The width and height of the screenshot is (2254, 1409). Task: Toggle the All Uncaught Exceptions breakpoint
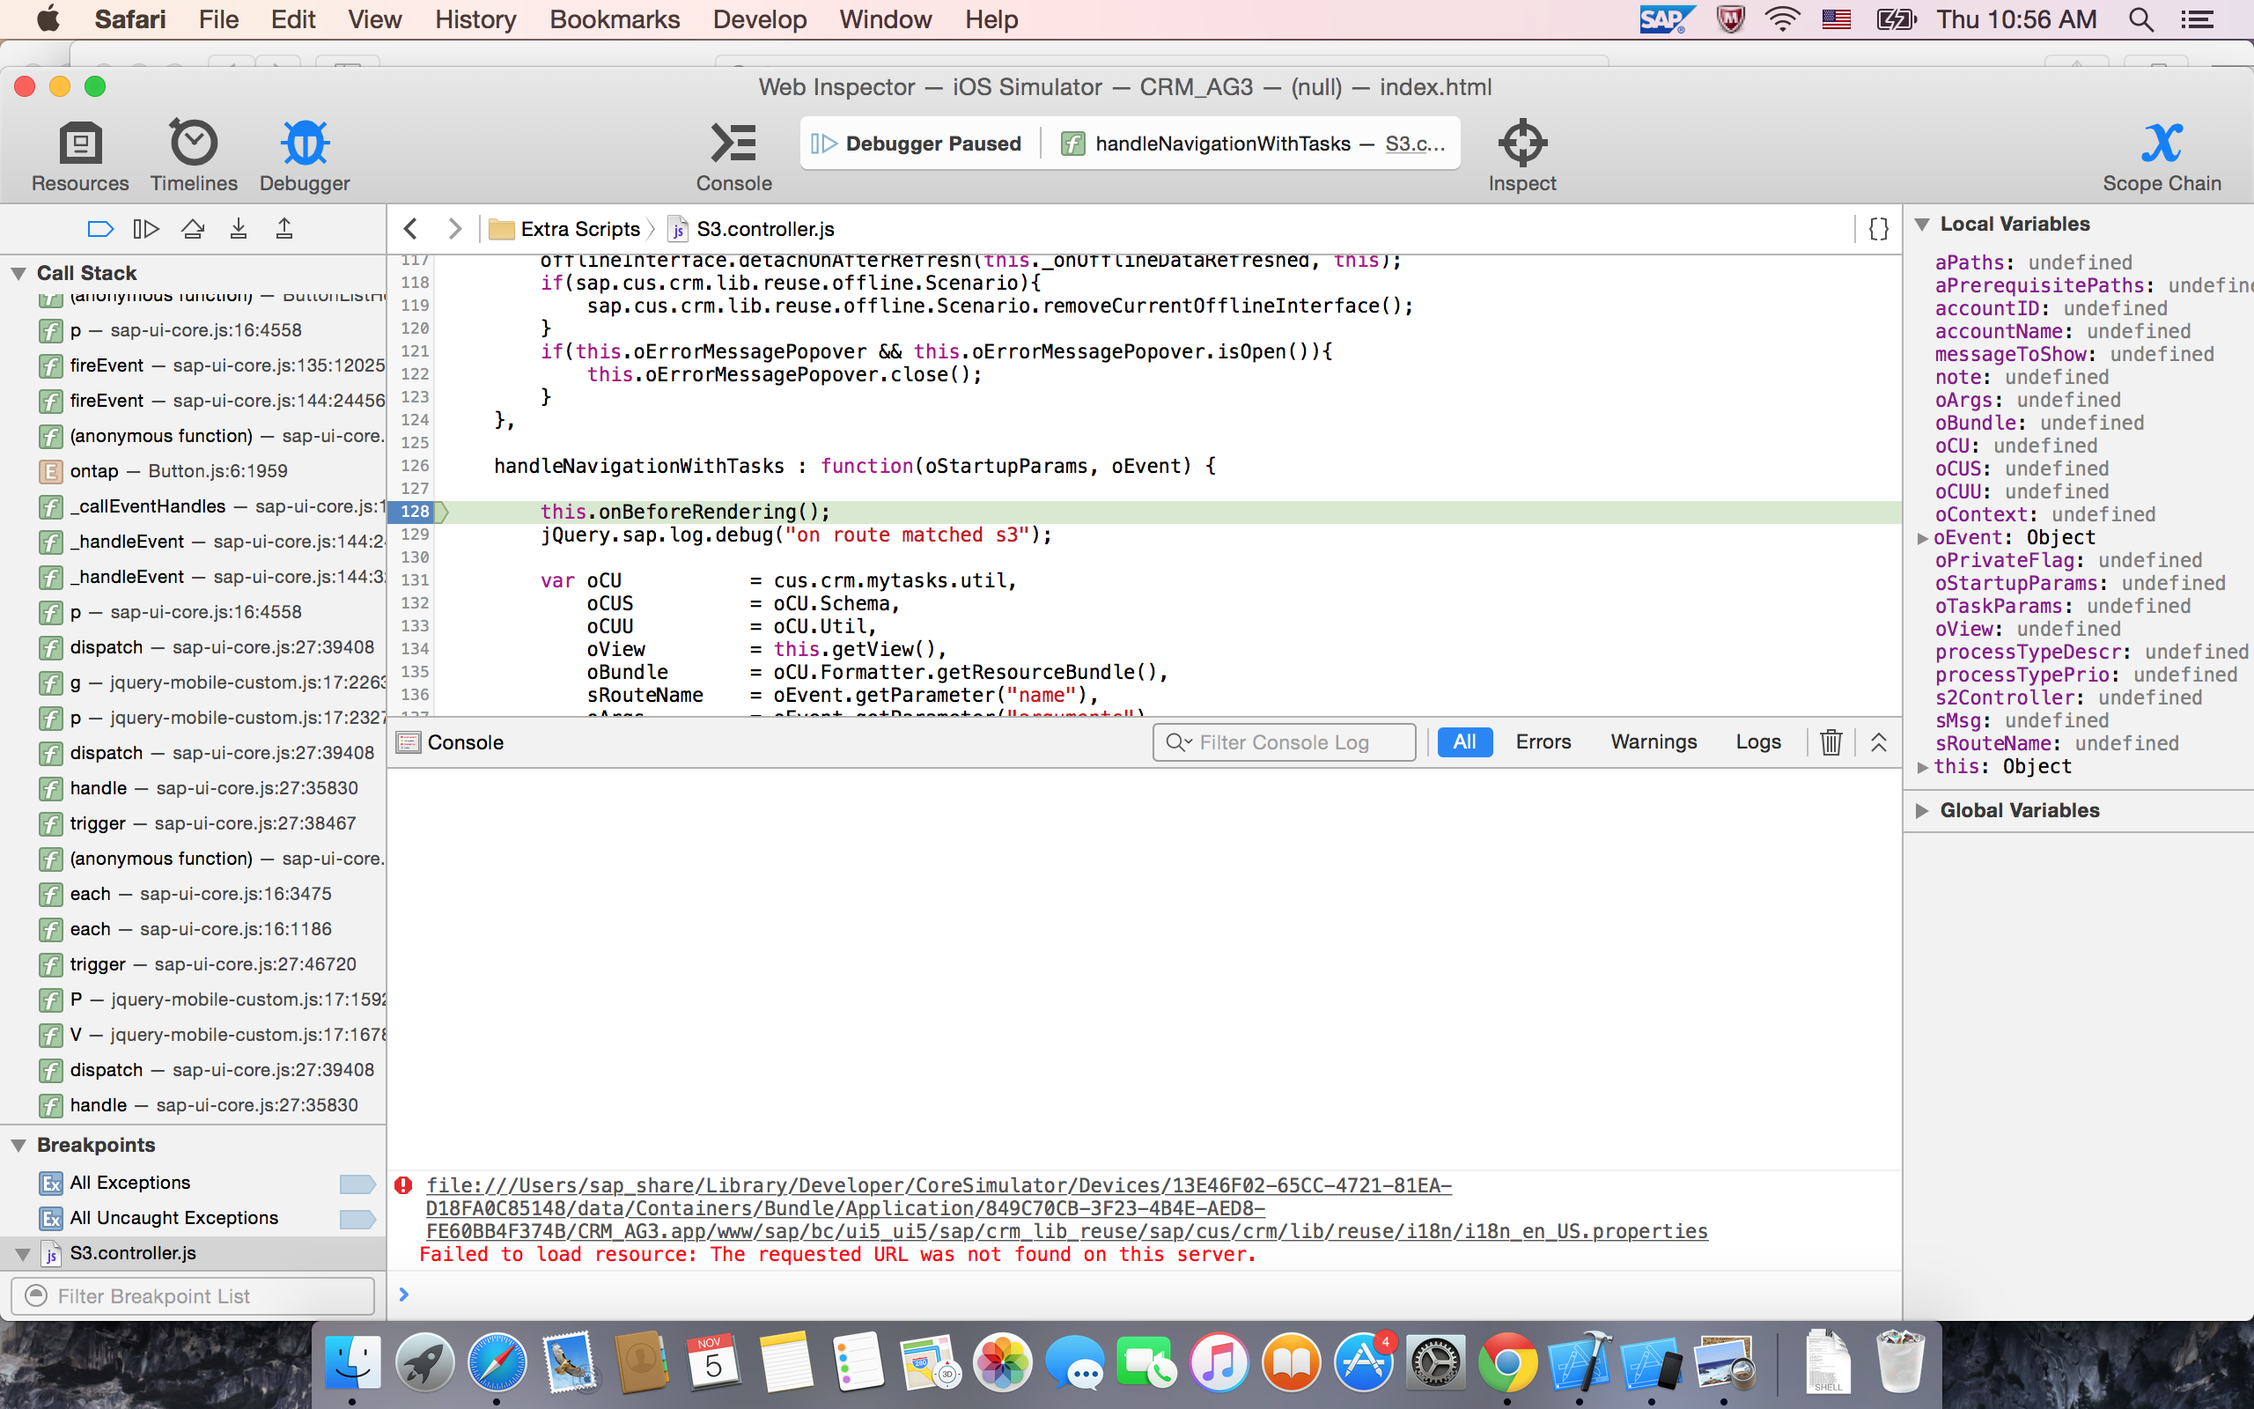pyautogui.click(x=357, y=1219)
